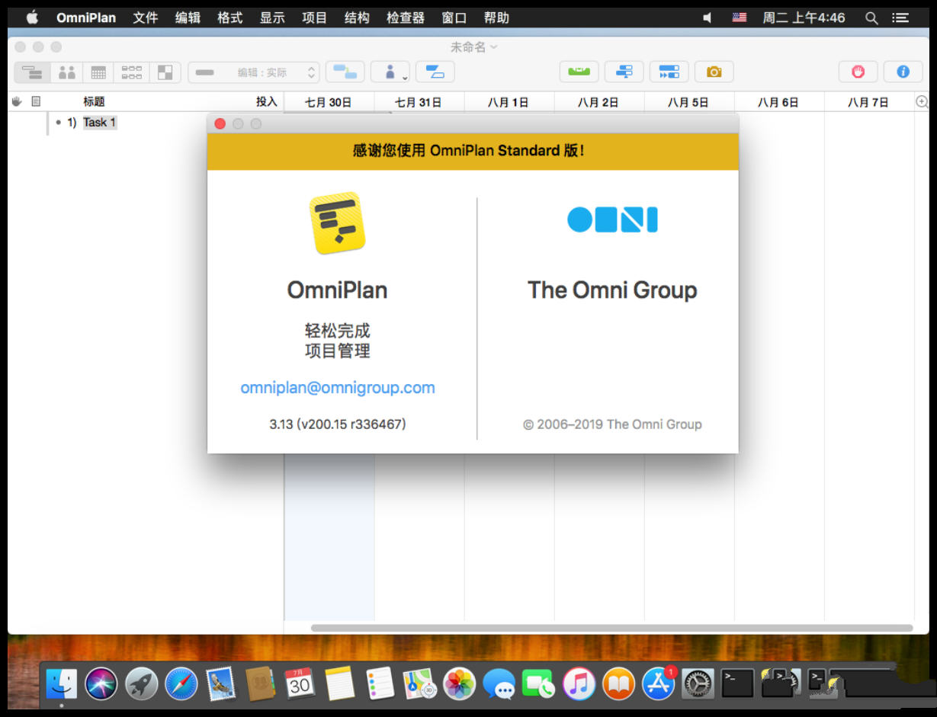Screen dimensions: 937x717
Task: Open the 帮助 menu
Action: point(496,18)
